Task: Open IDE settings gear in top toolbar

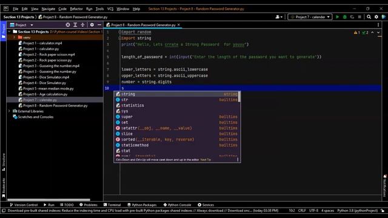Action: 376,17
